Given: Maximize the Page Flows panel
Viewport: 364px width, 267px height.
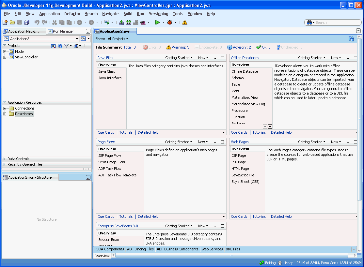Looking at the screenshot, I should click(x=222, y=142).
